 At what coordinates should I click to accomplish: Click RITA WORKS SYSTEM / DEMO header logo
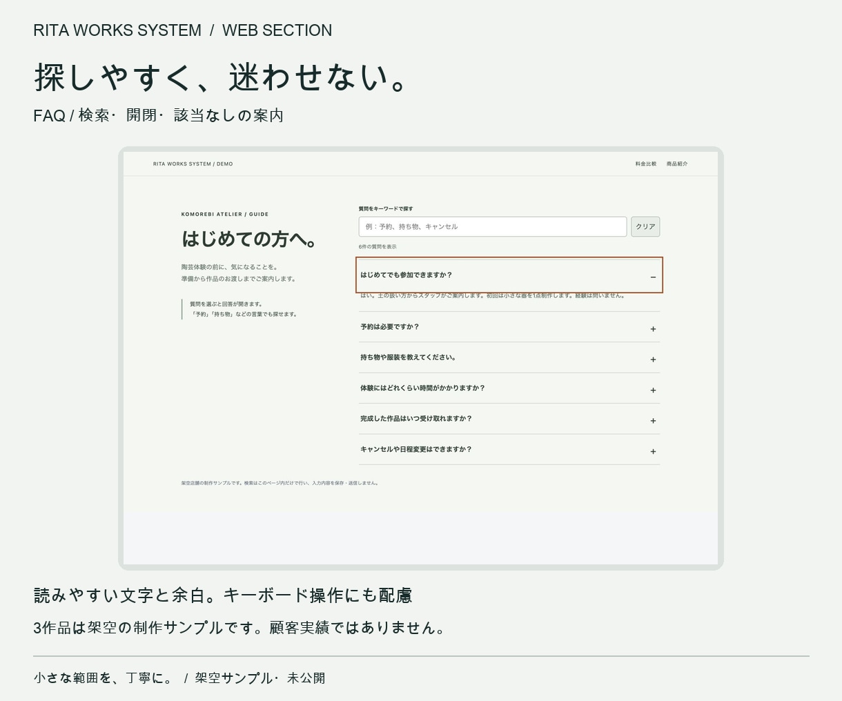click(x=193, y=164)
